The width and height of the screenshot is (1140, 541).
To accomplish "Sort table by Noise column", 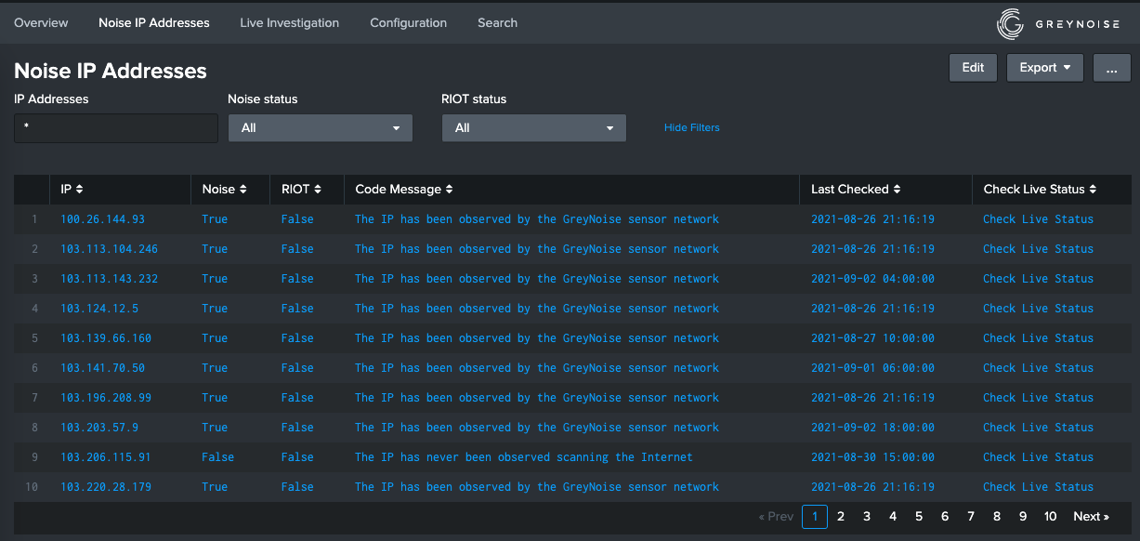I will click(224, 189).
